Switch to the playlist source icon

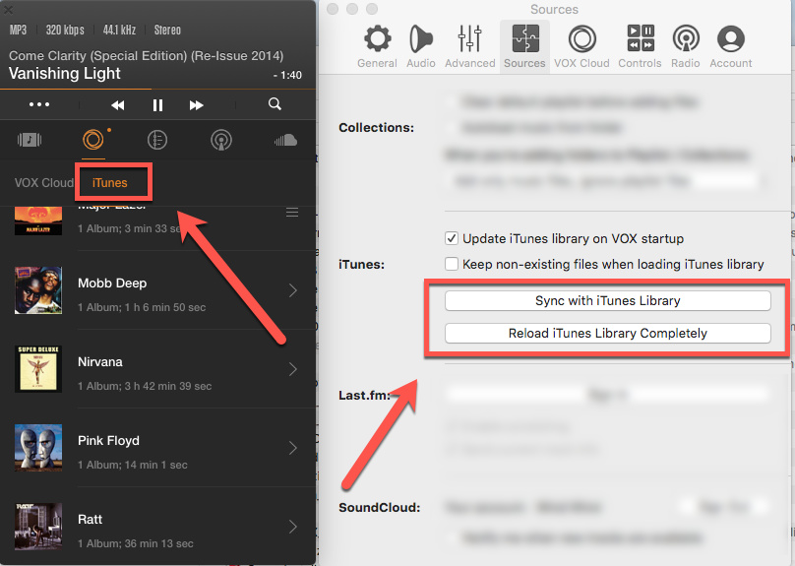tap(30, 140)
